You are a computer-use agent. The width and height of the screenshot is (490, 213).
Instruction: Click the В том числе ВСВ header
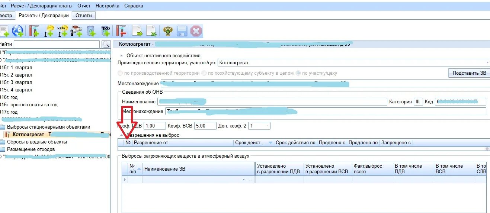454,169
